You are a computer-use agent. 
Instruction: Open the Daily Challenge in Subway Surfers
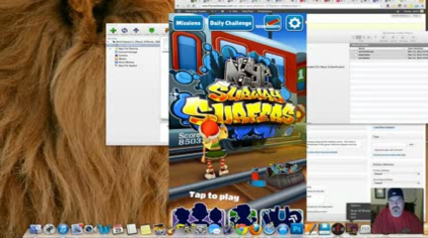pyautogui.click(x=231, y=23)
